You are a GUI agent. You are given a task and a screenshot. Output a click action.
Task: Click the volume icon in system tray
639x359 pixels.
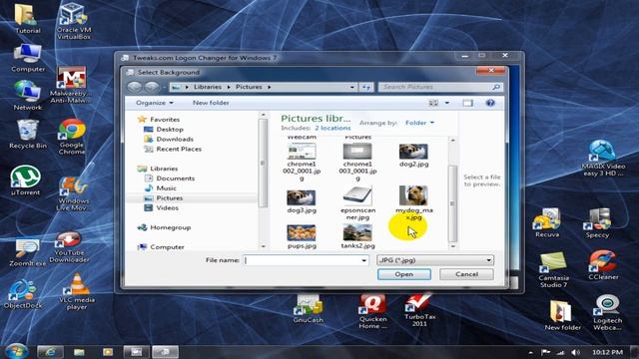tap(575, 352)
